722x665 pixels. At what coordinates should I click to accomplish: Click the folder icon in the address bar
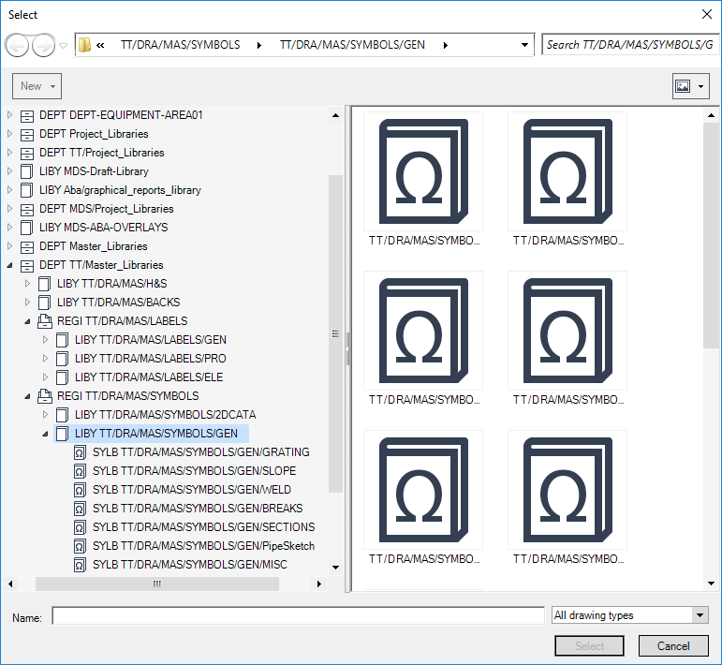(85, 45)
